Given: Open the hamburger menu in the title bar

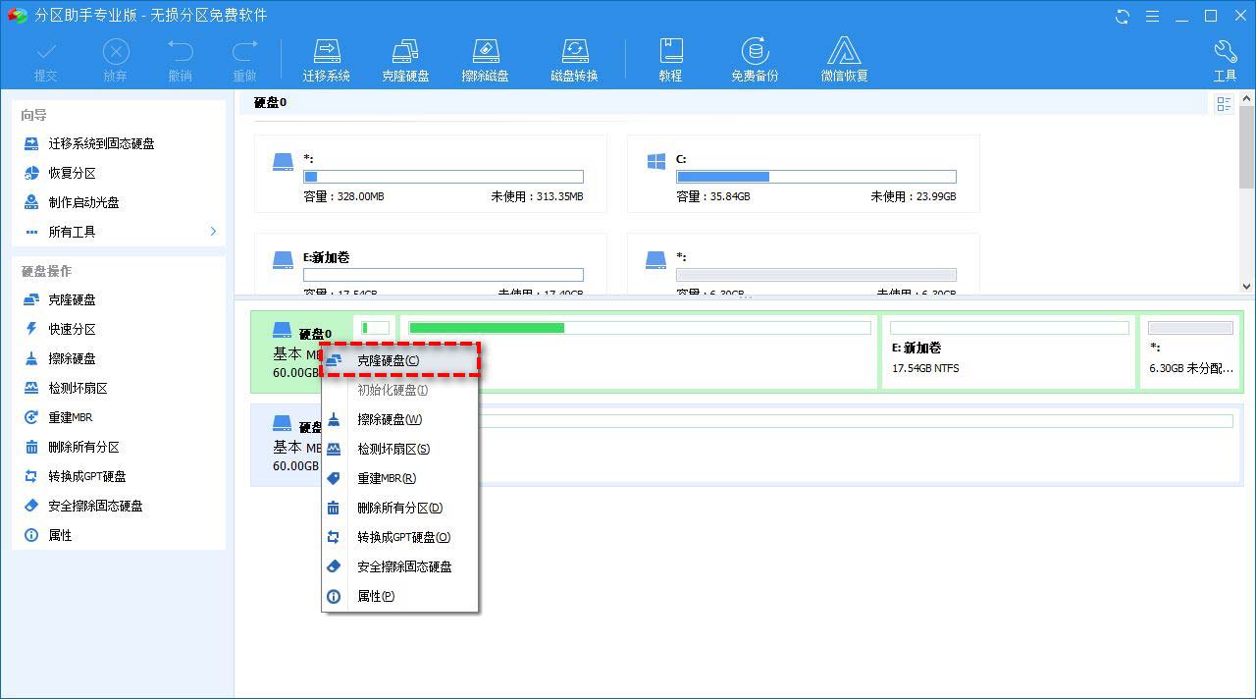Looking at the screenshot, I should [1151, 16].
